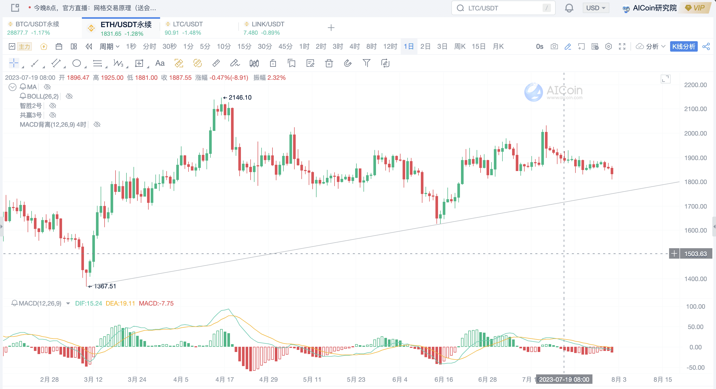Open the USD currency dropdown

tap(596, 8)
